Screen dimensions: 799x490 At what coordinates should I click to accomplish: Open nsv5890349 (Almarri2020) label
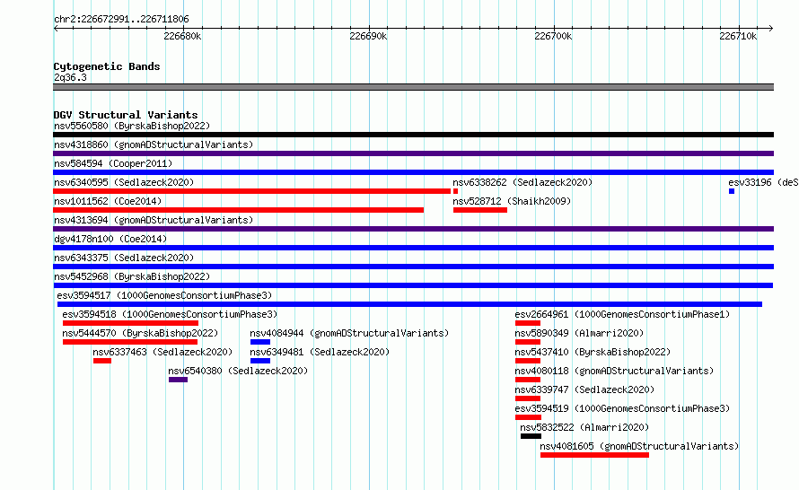[579, 333]
